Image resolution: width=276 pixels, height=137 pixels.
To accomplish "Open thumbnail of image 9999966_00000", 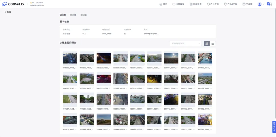I will coord(70,58).
